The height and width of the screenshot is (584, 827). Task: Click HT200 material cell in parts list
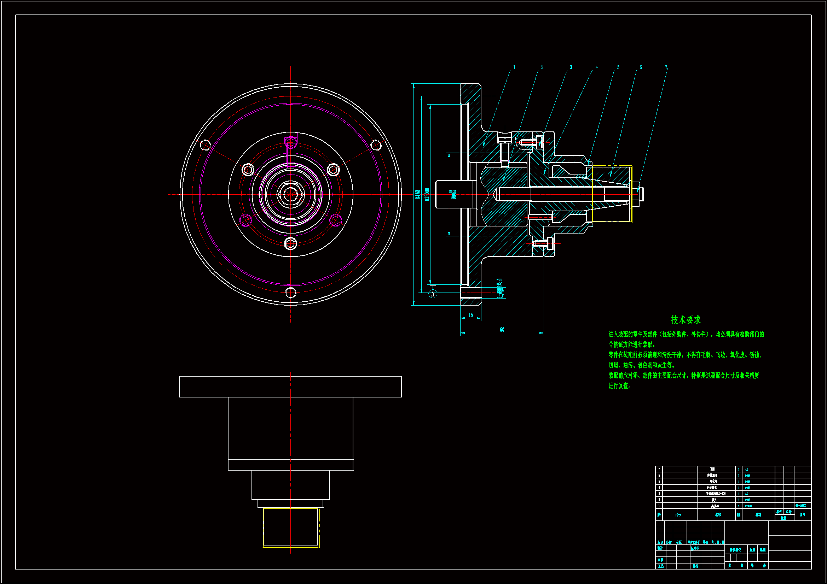tap(748, 506)
